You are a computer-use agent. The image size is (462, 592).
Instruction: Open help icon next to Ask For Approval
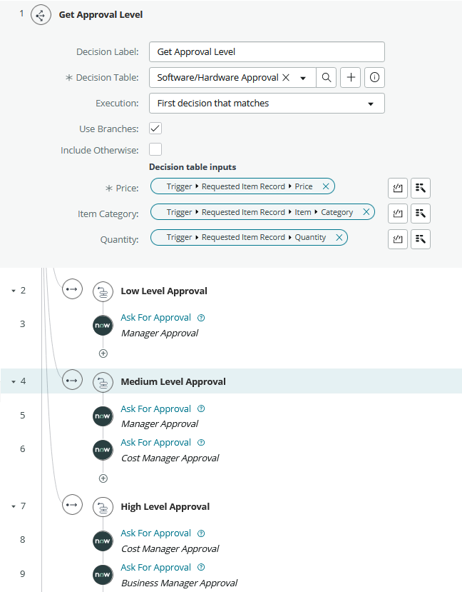pyautogui.click(x=200, y=317)
